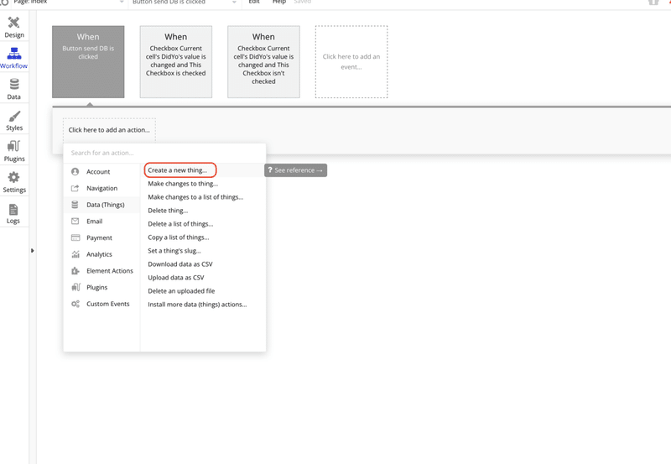
Task: Click the Element Actions puzzle icon
Action: pos(75,271)
